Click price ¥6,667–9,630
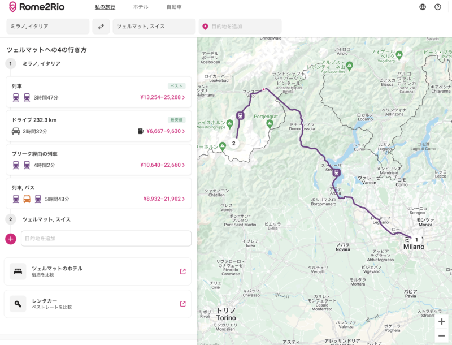Screen dimensions: 452x345 [x=166, y=131]
